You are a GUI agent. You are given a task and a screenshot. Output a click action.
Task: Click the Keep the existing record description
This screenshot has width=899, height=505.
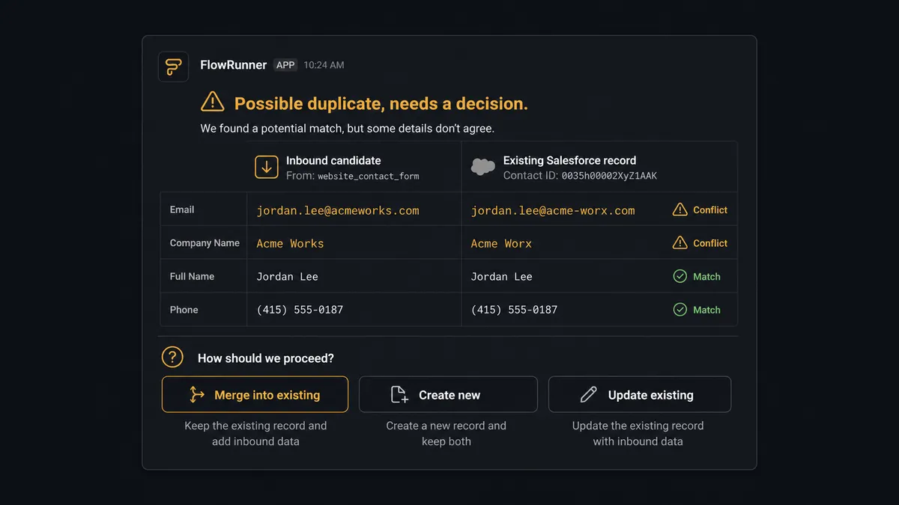[255, 433]
